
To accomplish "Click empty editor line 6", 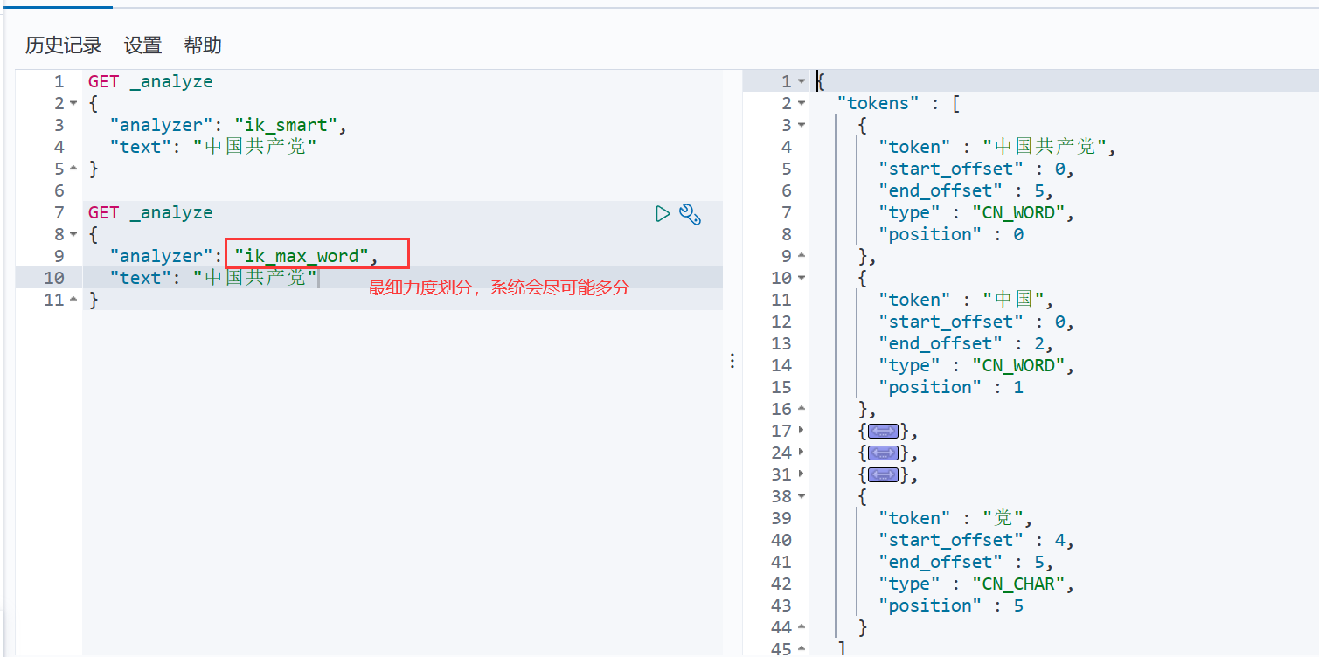I will [x=402, y=191].
